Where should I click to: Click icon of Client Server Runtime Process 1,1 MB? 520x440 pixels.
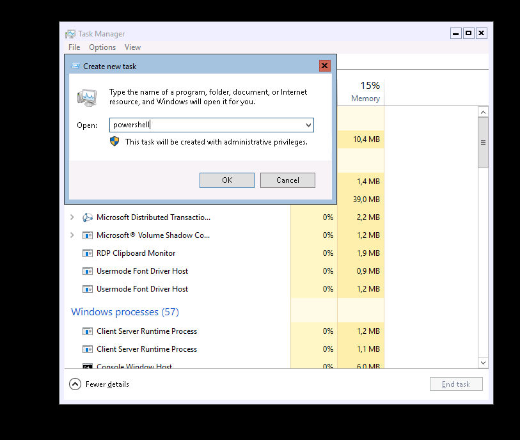coord(88,349)
